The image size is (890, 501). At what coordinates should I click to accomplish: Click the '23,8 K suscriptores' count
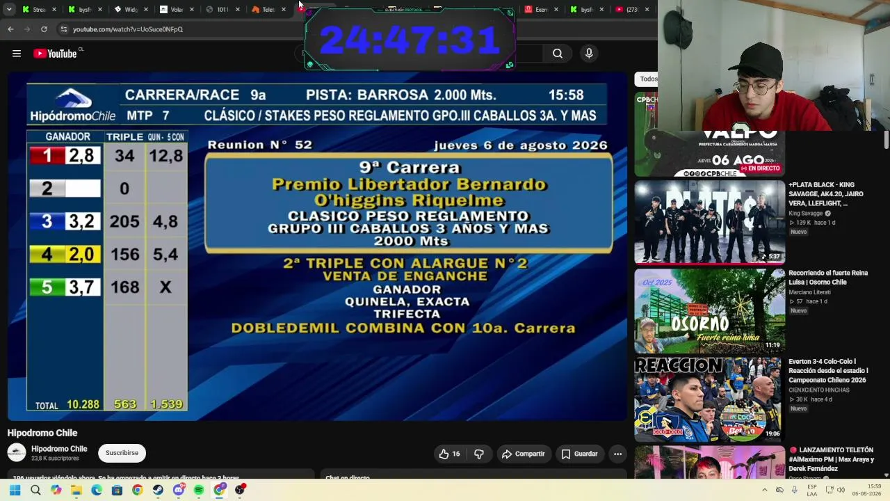[56, 459]
